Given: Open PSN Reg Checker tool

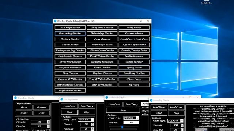Looking at the screenshot, I should (70, 28).
